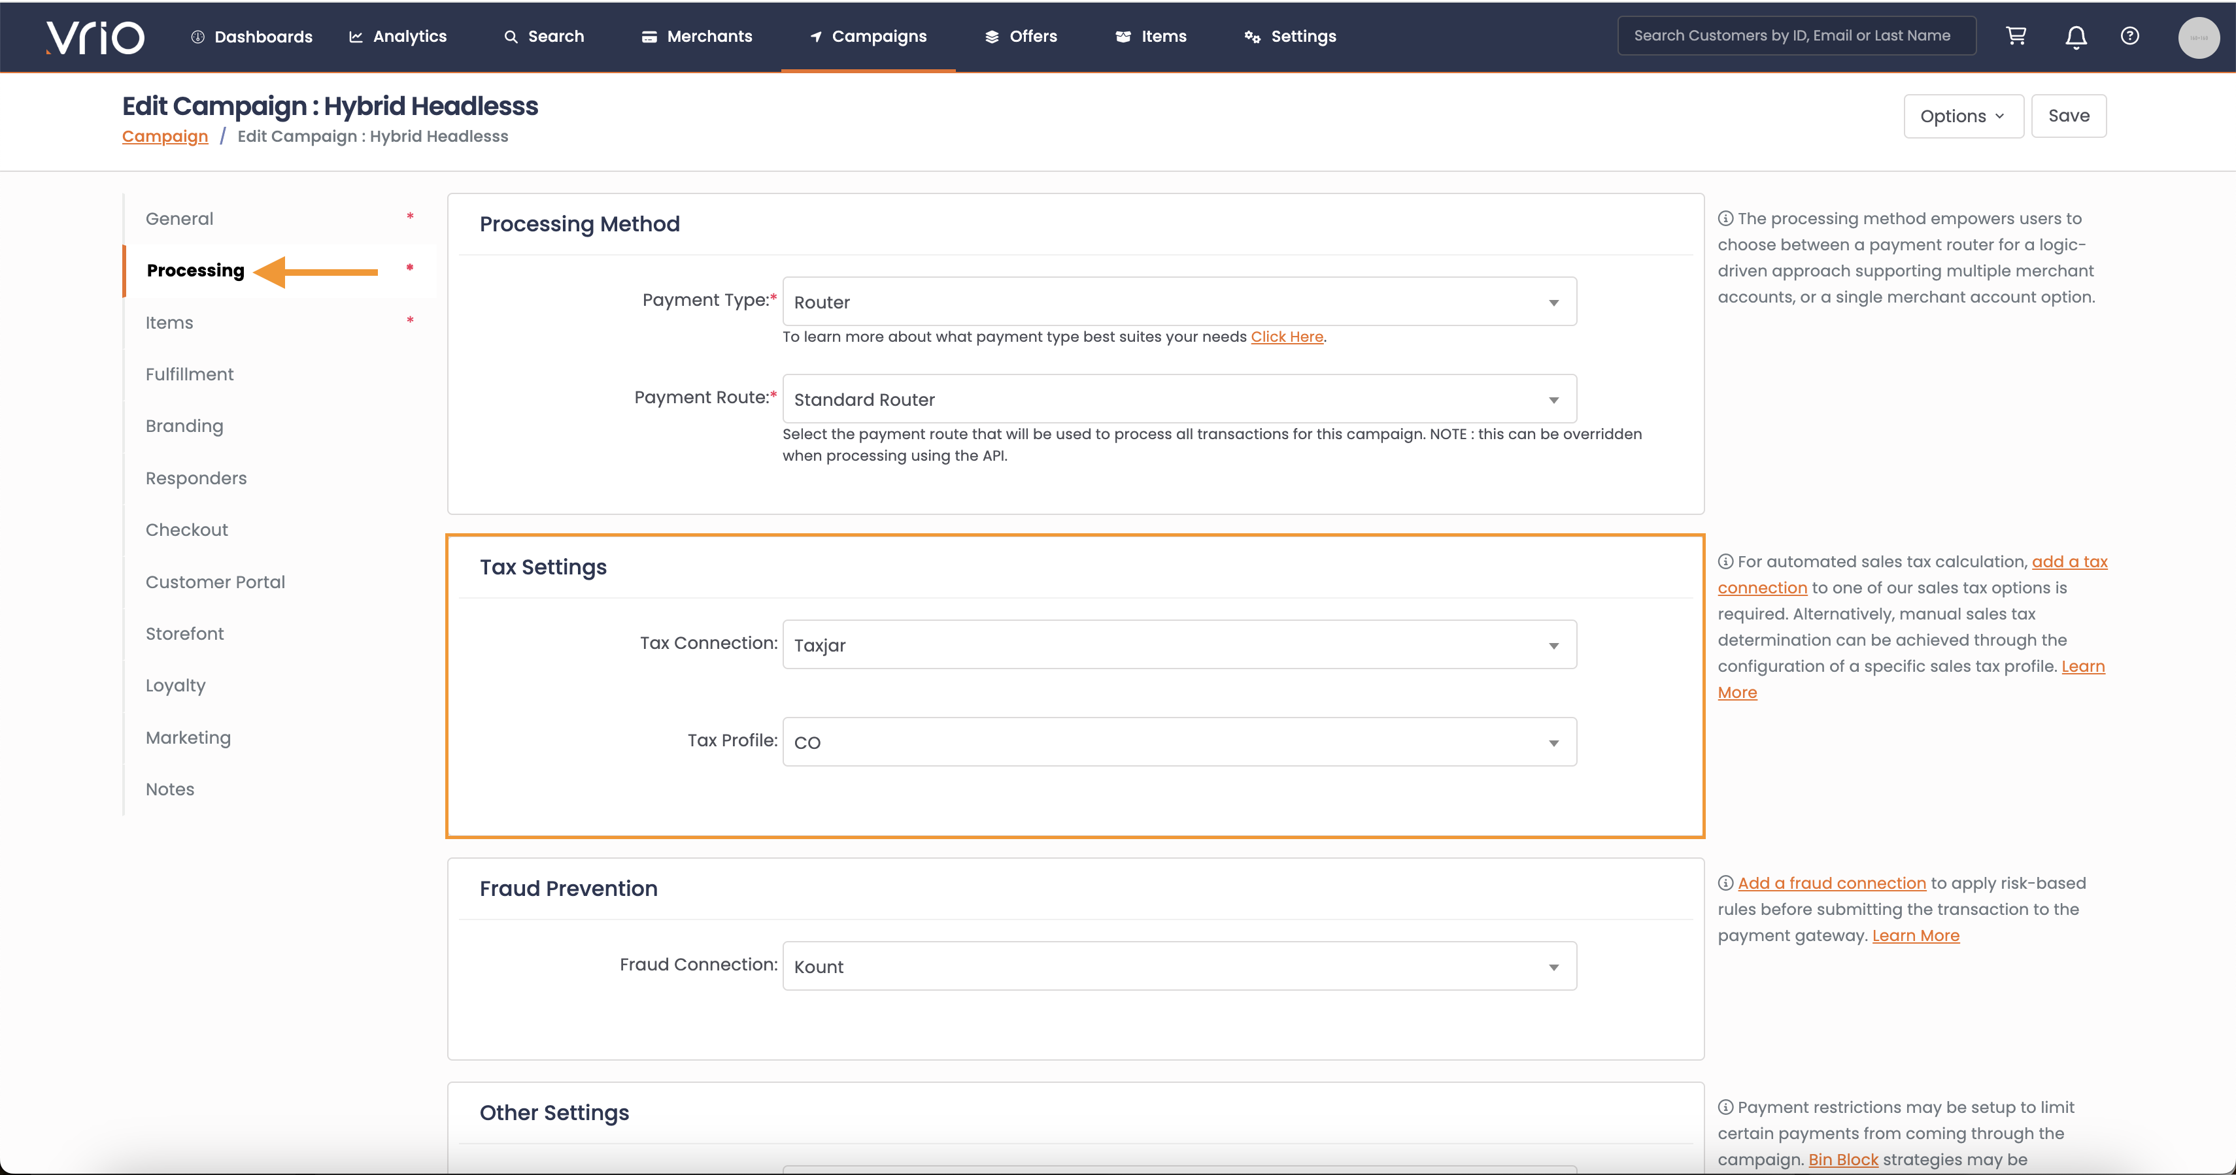The height and width of the screenshot is (1175, 2236).
Task: Follow the Click Here payment type link
Action: tap(1287, 337)
